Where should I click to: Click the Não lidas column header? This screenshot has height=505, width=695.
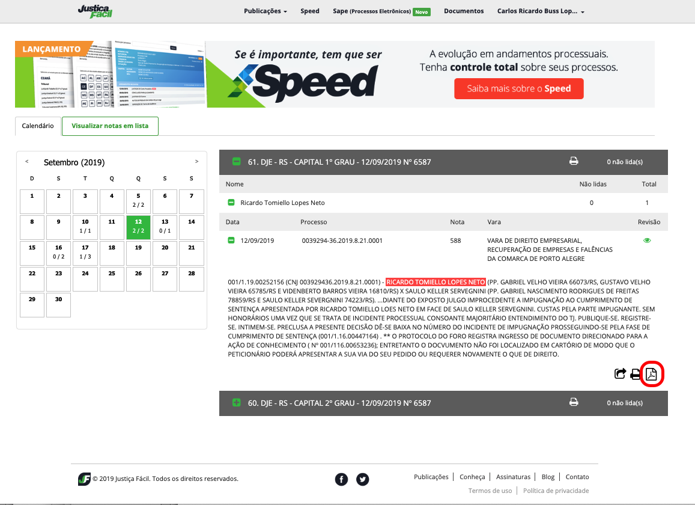tap(593, 184)
